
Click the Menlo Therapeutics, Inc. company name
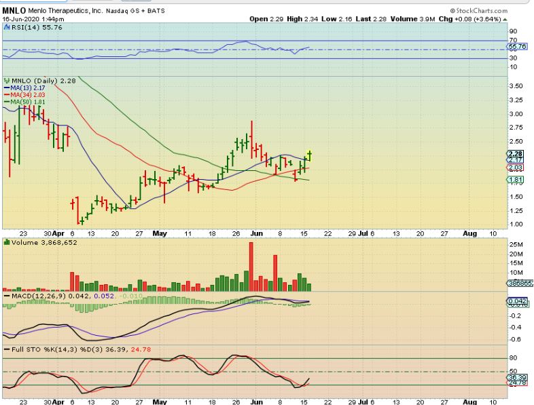65,11
